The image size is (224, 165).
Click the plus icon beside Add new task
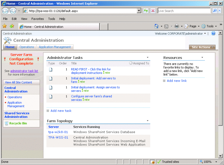point(48,111)
